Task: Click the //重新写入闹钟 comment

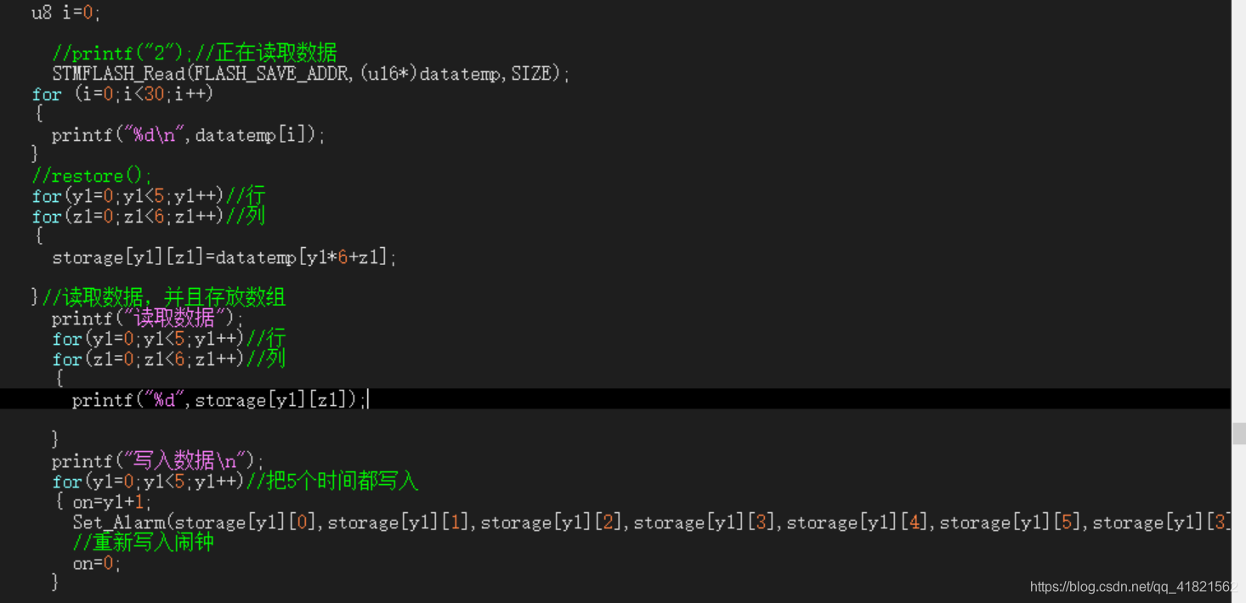Action: tap(143, 543)
